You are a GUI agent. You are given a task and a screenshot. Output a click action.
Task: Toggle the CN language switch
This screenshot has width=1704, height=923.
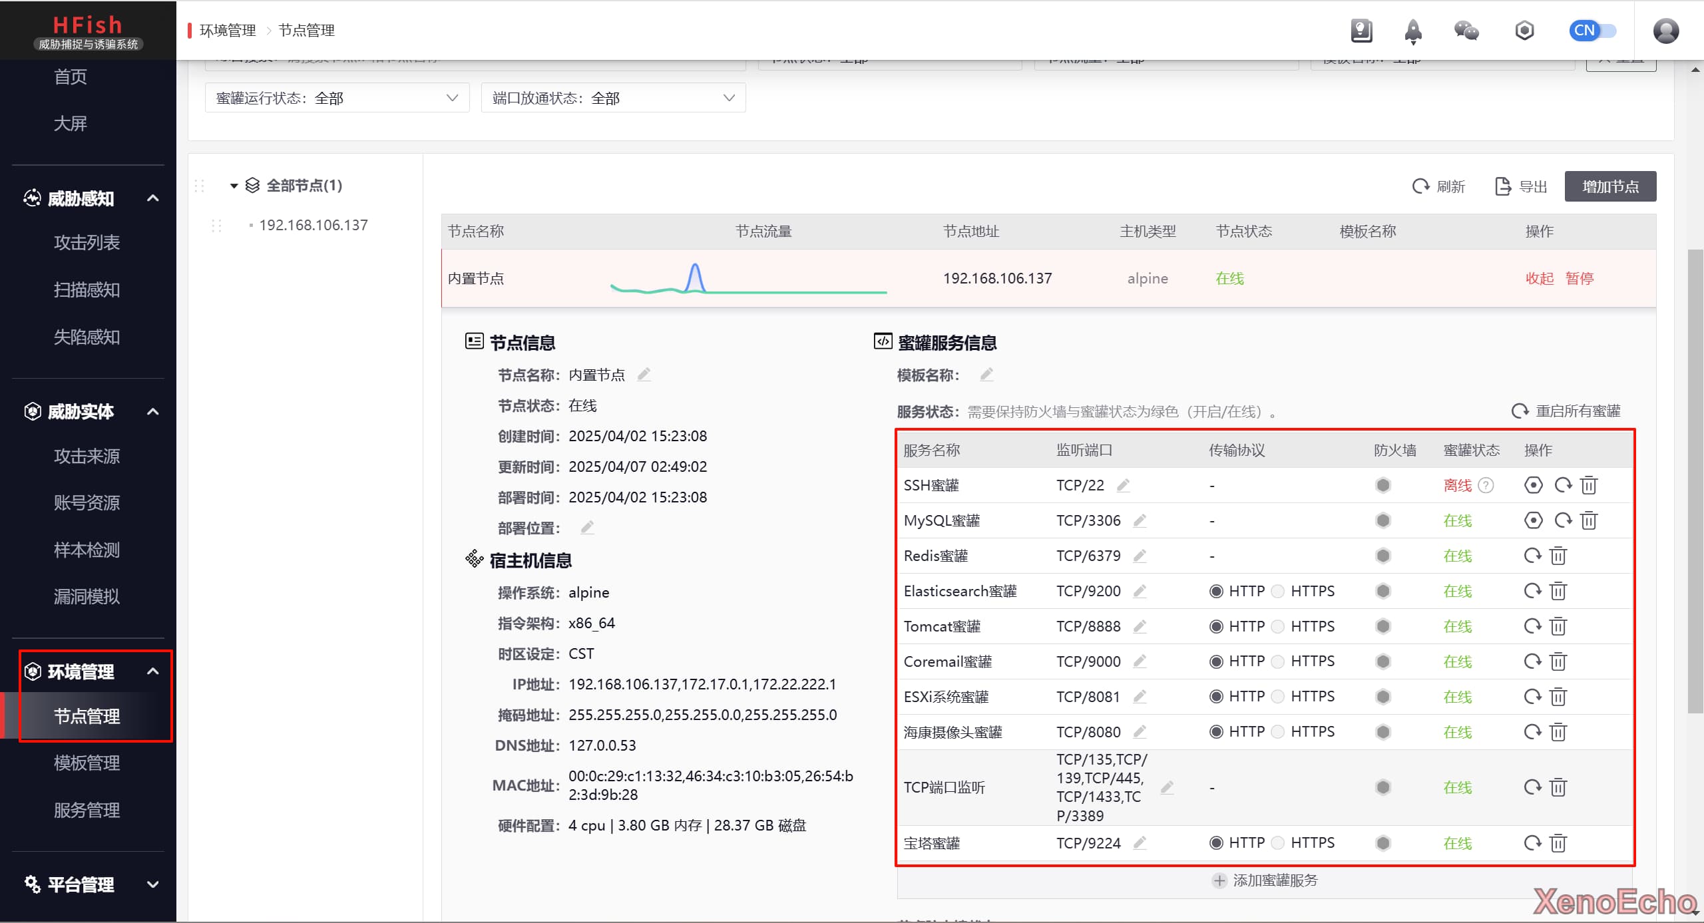pyautogui.click(x=1592, y=31)
